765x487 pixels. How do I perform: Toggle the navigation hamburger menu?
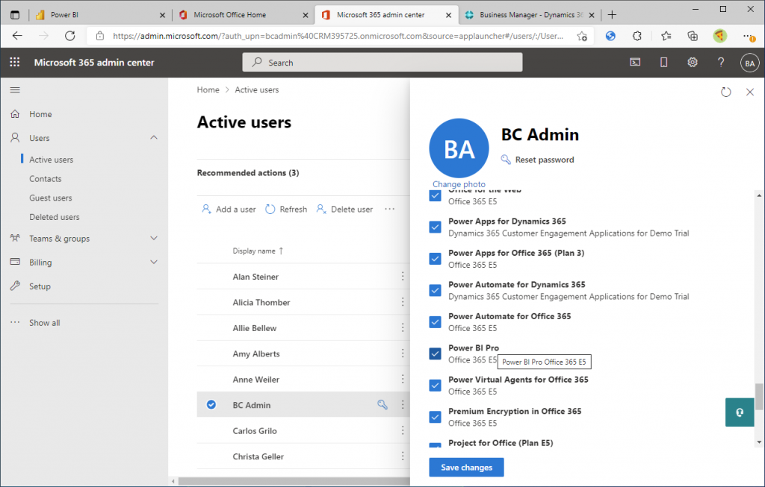coord(15,89)
